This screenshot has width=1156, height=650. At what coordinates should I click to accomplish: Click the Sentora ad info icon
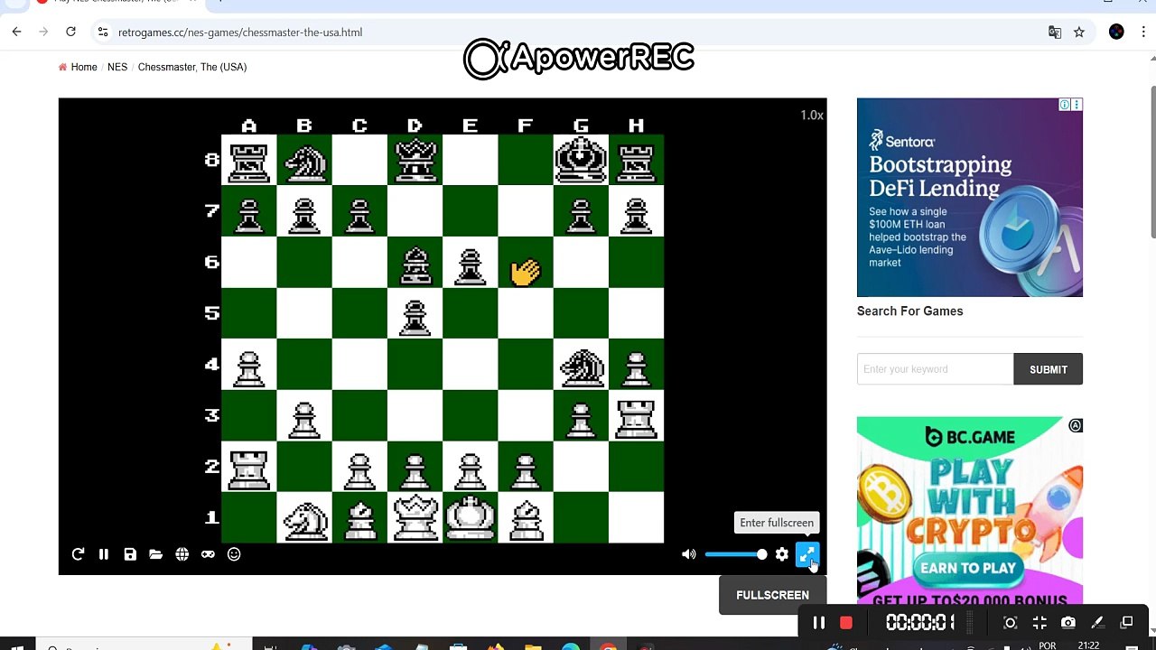(1065, 105)
